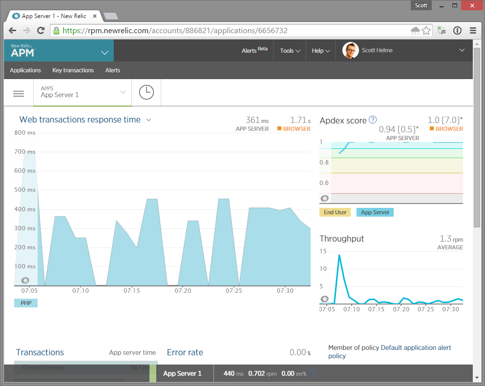Viewport: 485px width, 386px height.
Task: Open Alerts Beta in top navigation
Action: point(254,50)
